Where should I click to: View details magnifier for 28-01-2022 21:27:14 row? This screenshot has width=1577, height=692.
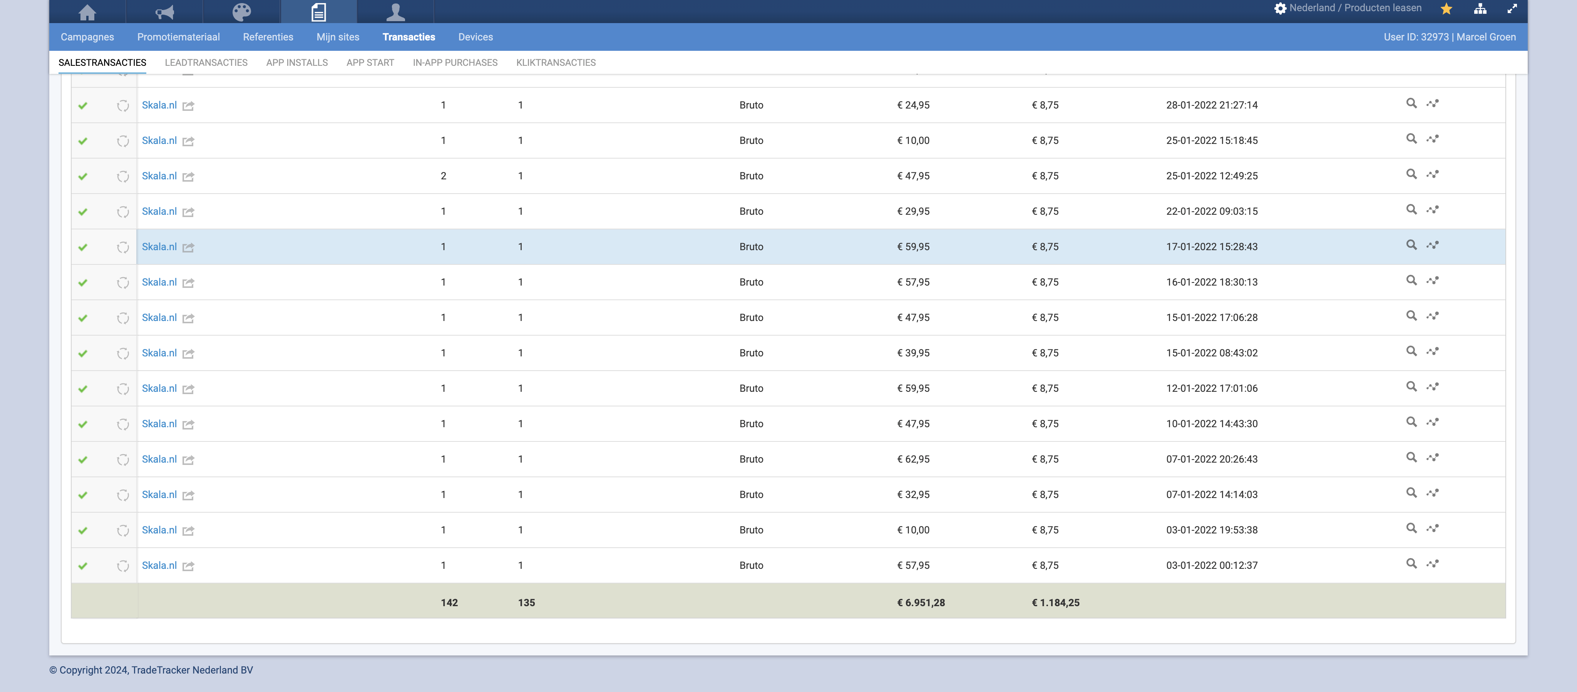coord(1411,104)
